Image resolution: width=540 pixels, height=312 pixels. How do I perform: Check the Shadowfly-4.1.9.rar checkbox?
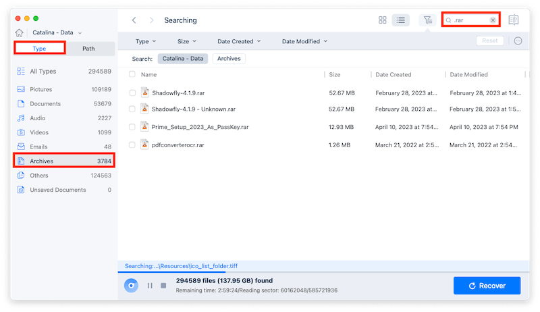coord(132,93)
